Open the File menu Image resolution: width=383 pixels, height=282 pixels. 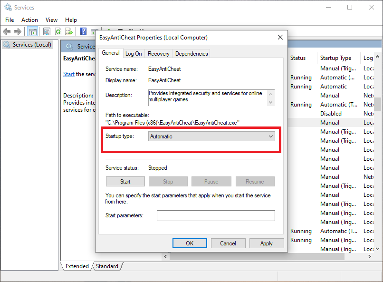(10, 20)
